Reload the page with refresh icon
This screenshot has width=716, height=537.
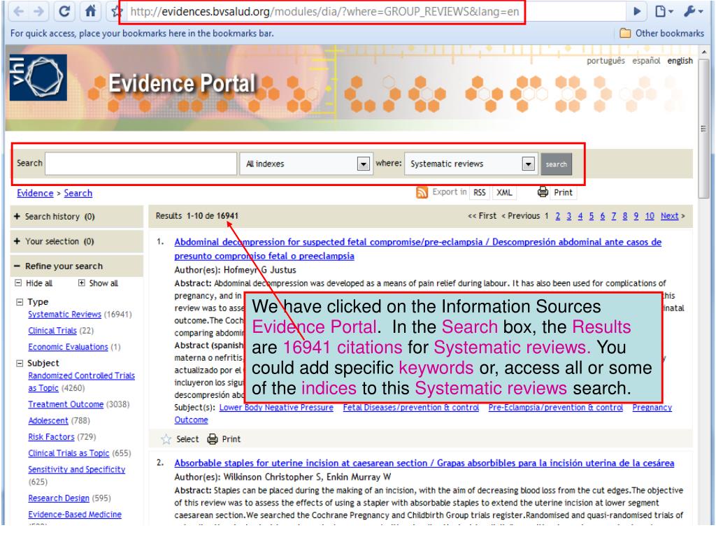pyautogui.click(x=64, y=11)
